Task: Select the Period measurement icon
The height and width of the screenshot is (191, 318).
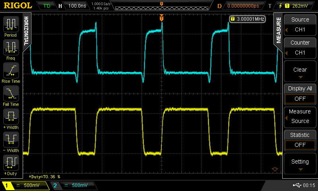Action: point(11,24)
